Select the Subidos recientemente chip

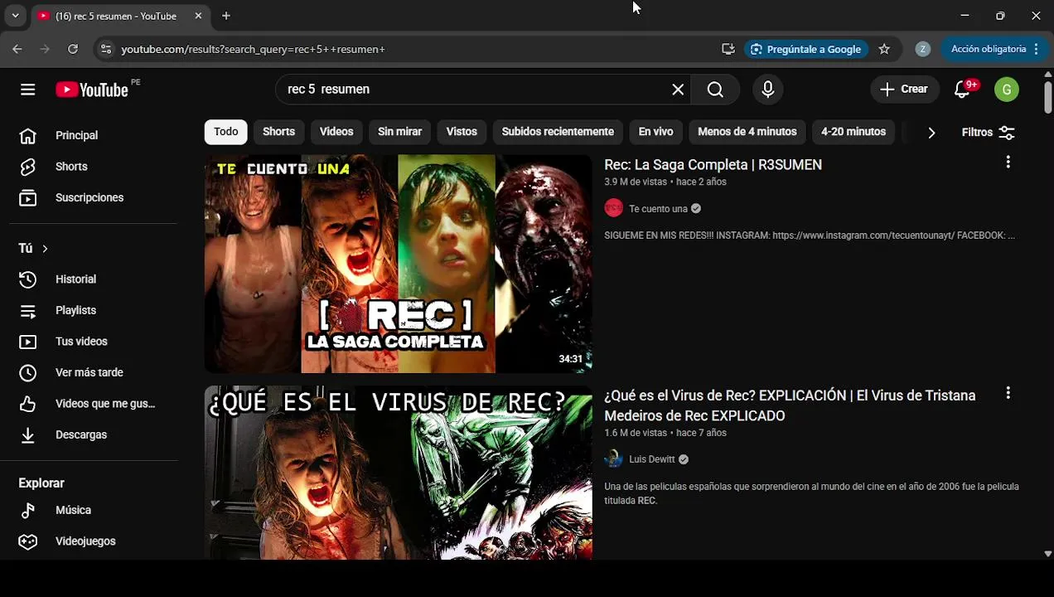pos(558,132)
